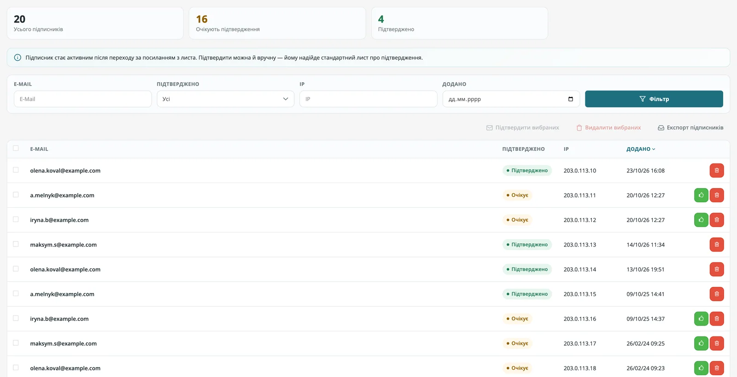The image size is (737, 377).
Task: Select checkbox for row with IP 203.0.113.11
Action: pos(16,195)
